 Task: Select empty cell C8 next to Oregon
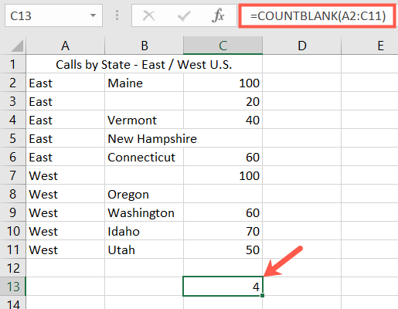pos(223,194)
